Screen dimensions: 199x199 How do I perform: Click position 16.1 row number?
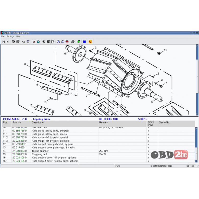pos(5,161)
